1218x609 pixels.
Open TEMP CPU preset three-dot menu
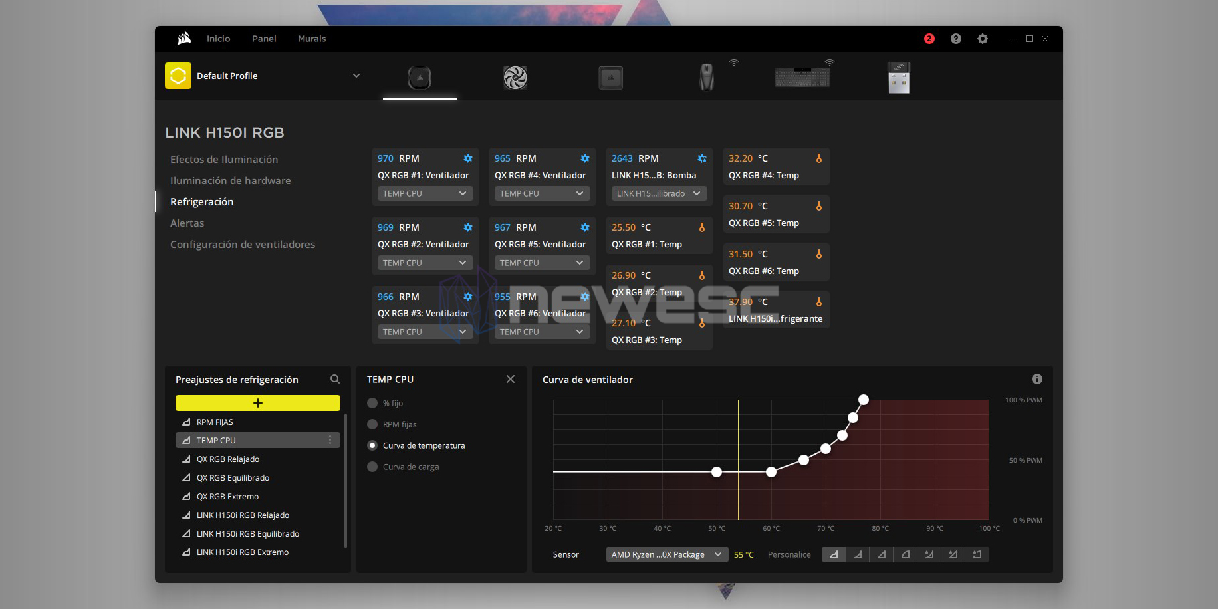[x=330, y=440]
